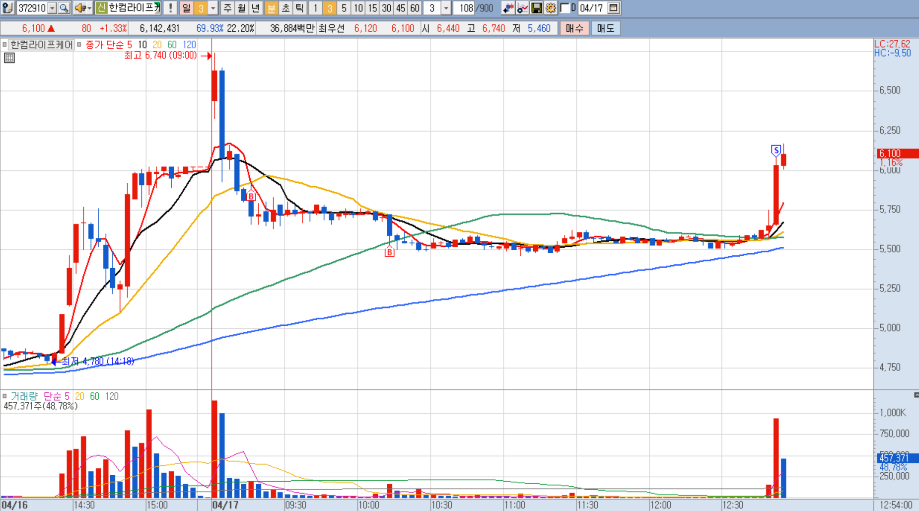Click the blue S sell signal marker
This screenshot has width=919, height=511.
776,150
